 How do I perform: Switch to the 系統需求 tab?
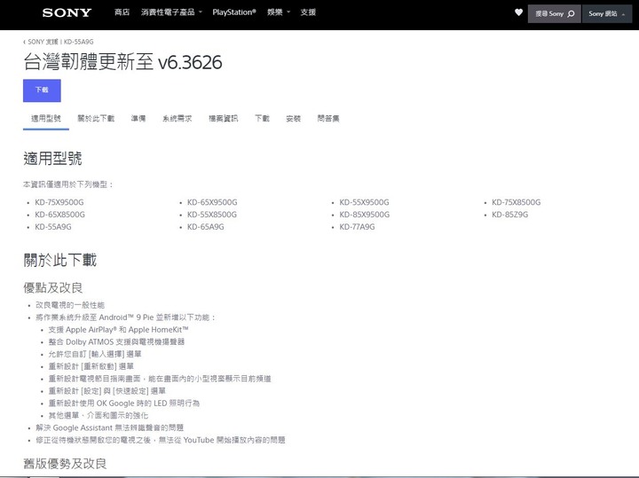click(177, 119)
